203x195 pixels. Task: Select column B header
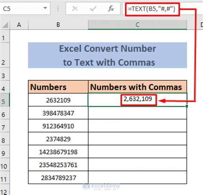(58, 25)
